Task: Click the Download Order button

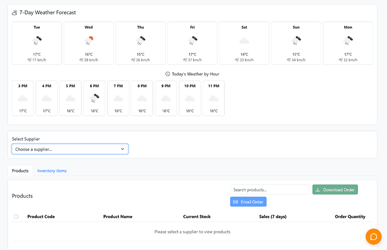Action: pos(335,189)
